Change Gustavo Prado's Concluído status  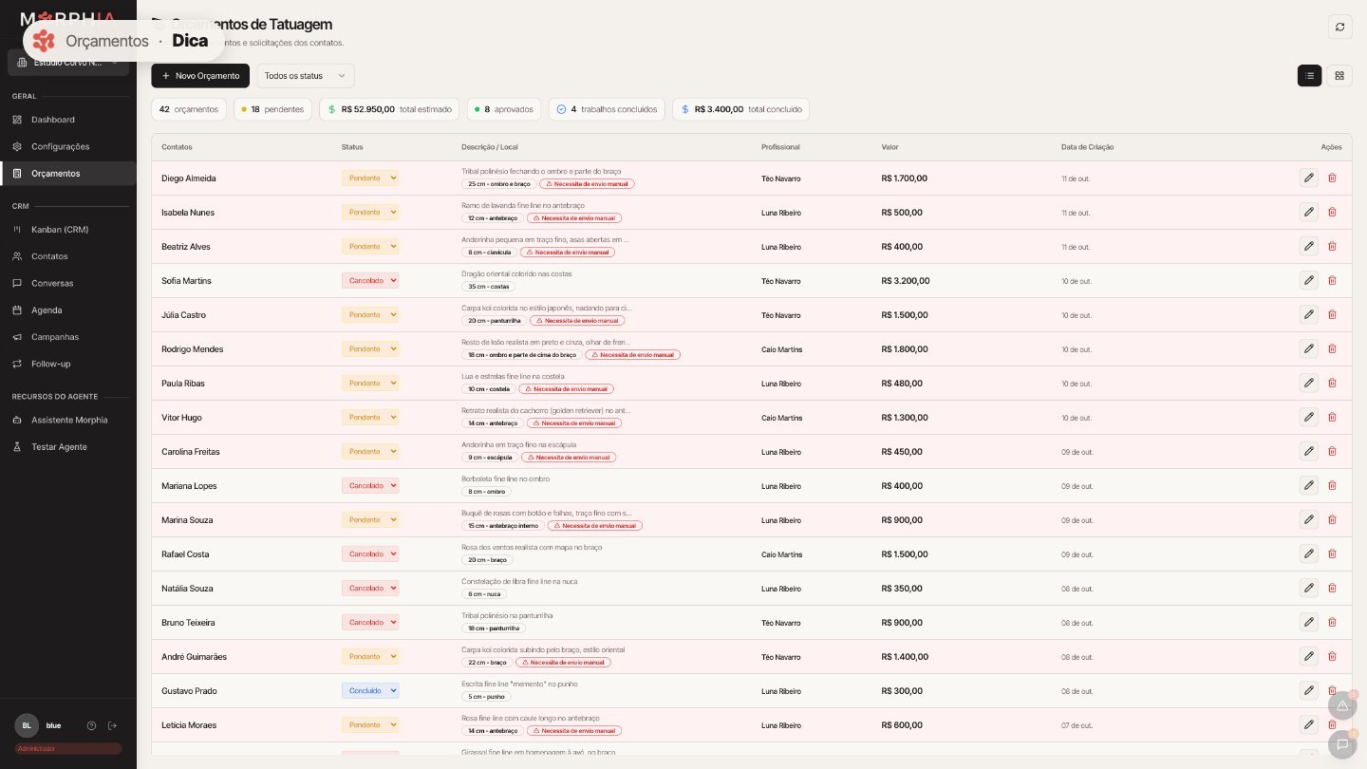point(370,690)
